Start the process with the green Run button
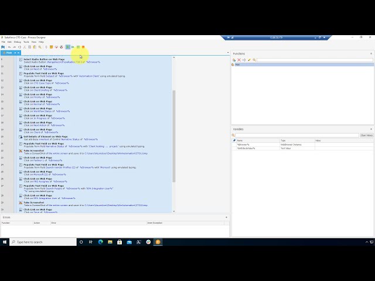375x281 pixels. pos(68,47)
